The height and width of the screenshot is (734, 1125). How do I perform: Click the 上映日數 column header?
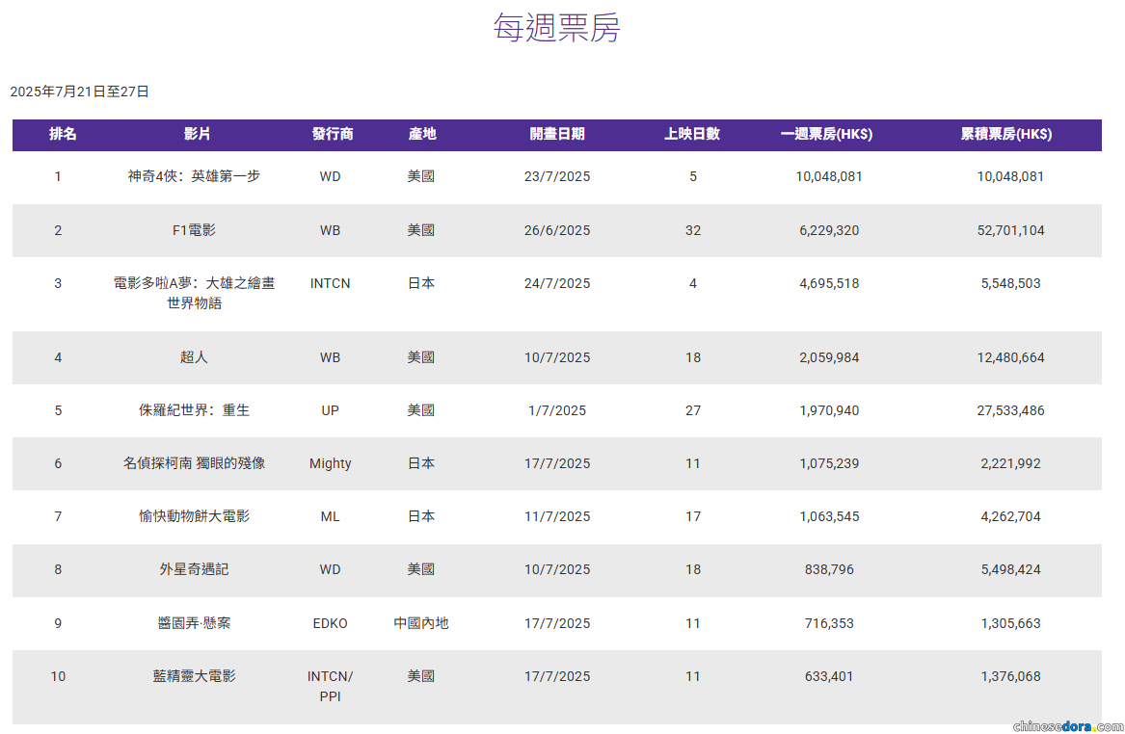(x=692, y=135)
